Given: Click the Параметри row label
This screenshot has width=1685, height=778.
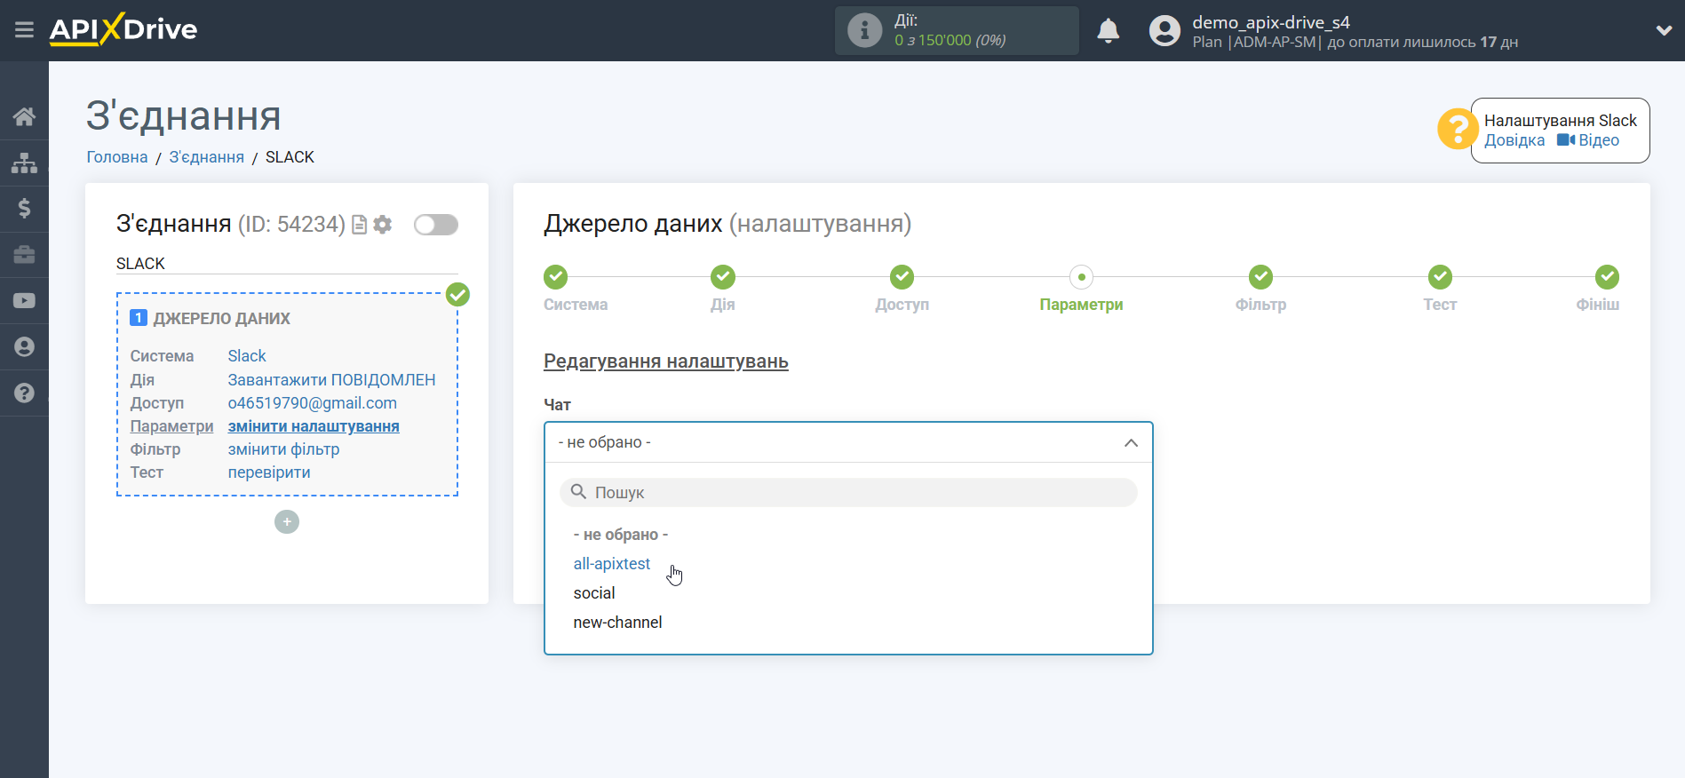Looking at the screenshot, I should click(x=171, y=426).
